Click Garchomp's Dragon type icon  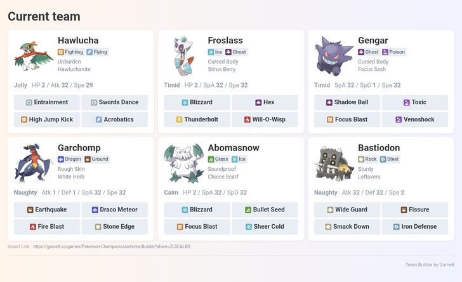pyautogui.click(x=61, y=159)
